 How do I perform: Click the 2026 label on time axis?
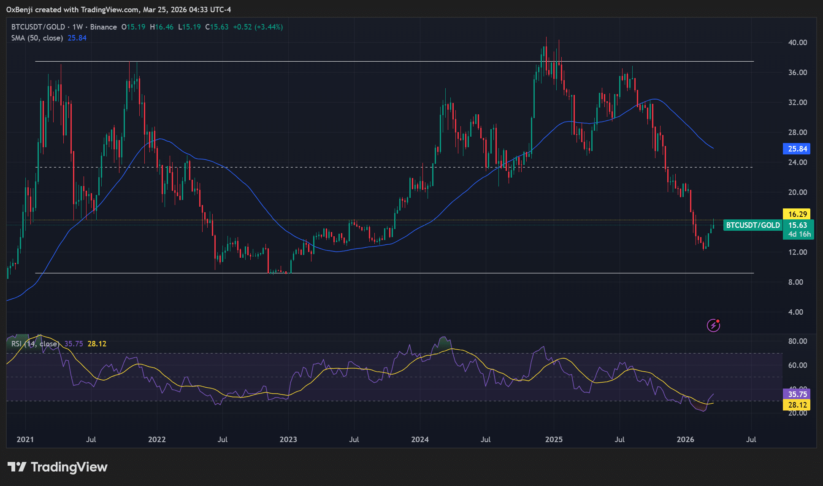click(685, 440)
